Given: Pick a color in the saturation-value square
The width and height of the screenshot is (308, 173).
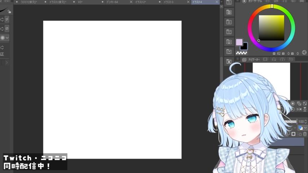Looking at the screenshot, I should coord(271,28).
